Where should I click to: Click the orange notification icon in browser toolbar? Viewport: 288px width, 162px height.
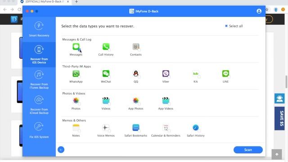[x=283, y=9]
